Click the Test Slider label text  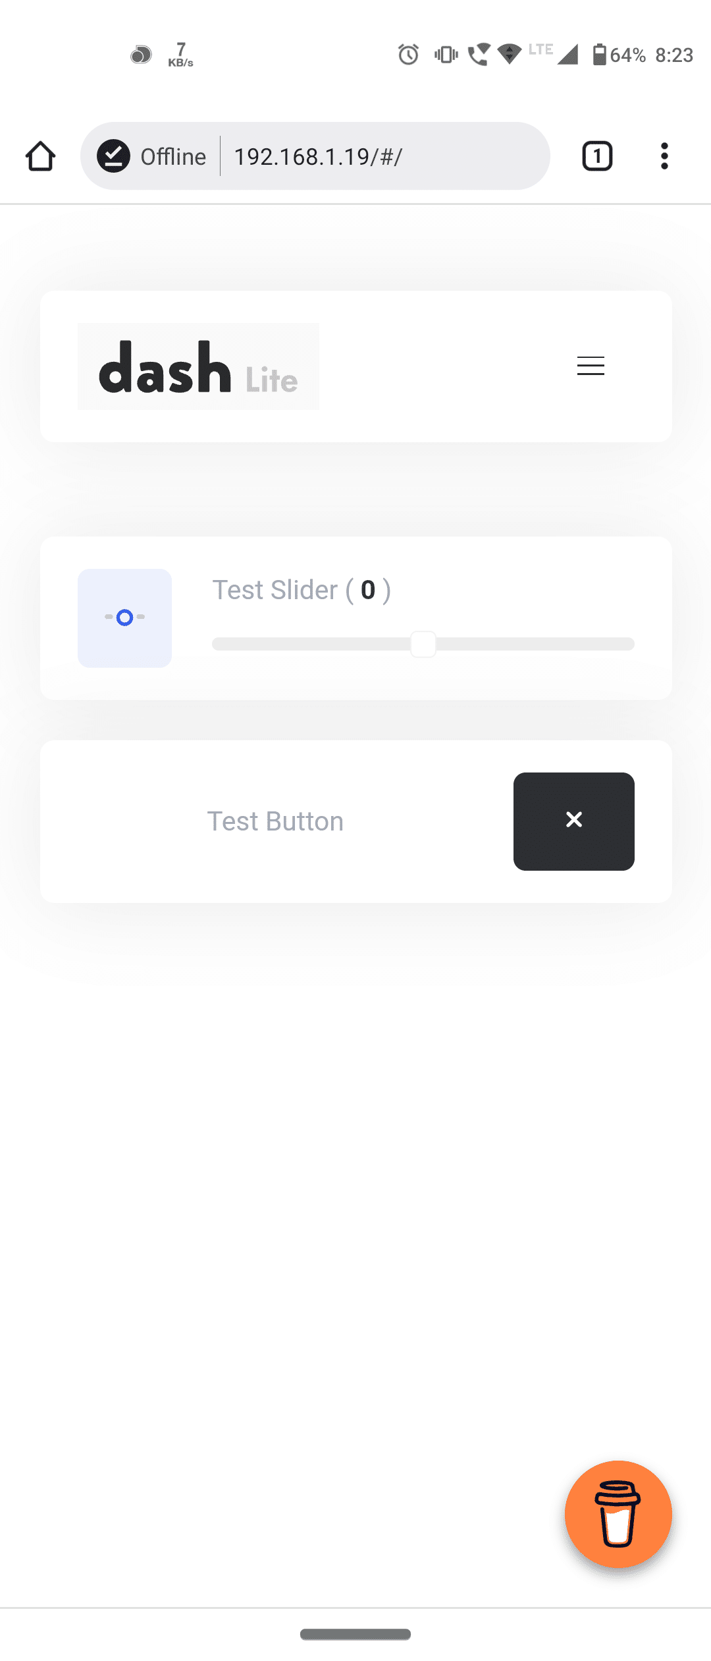tap(275, 590)
